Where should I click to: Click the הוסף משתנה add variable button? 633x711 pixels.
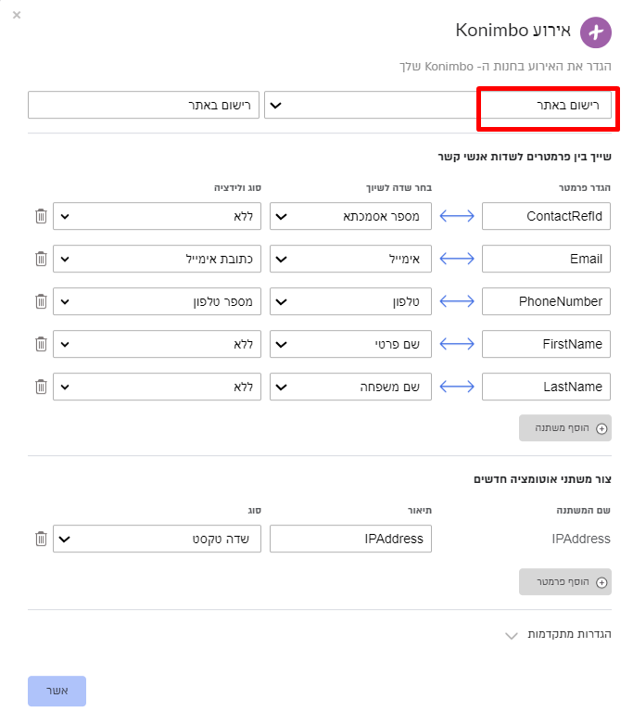565,428
